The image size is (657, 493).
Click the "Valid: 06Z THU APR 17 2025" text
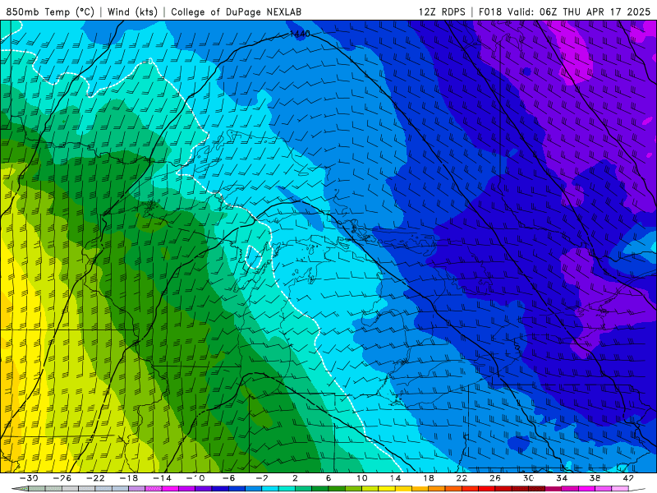579,12
